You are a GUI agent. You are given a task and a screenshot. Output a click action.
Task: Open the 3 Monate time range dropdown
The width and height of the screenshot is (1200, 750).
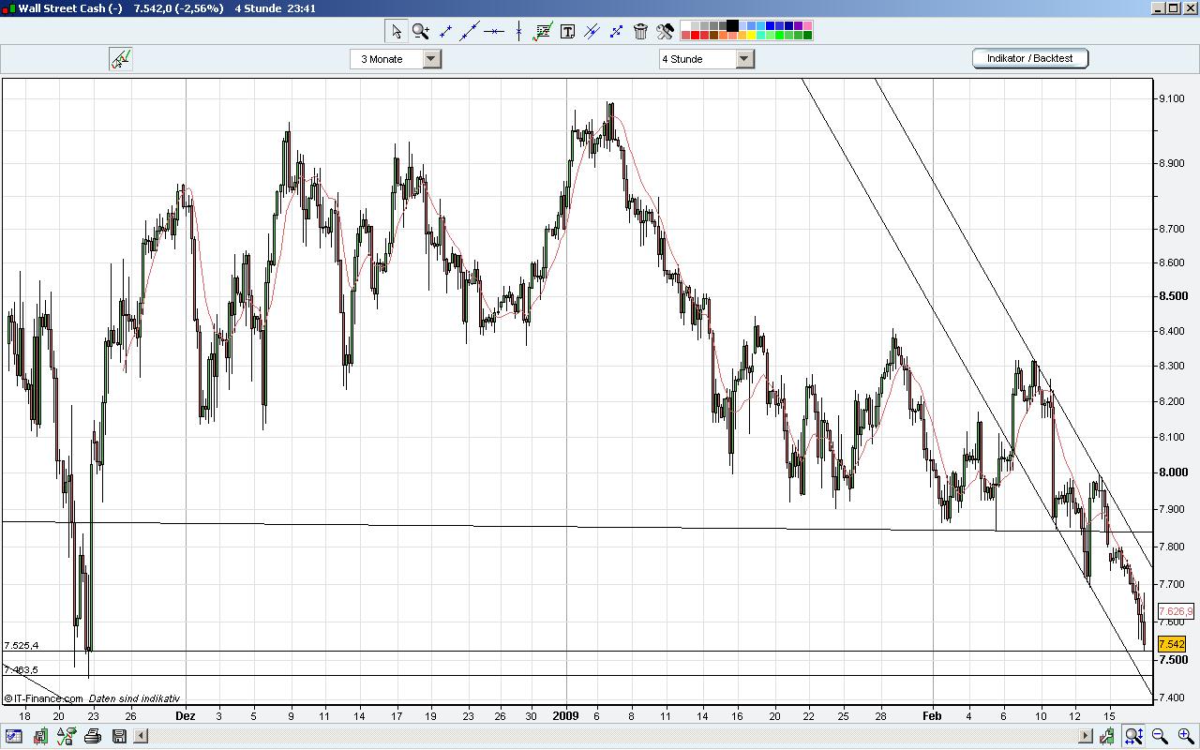click(430, 58)
